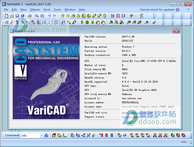This screenshot has height=147, width=194.
Task: Open the Tools menu
Action: pyautogui.click(x=57, y=10)
